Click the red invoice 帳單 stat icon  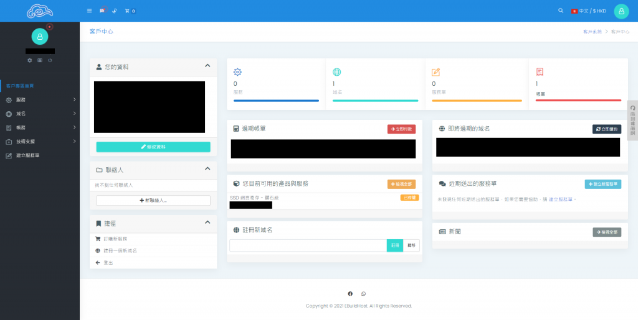tap(540, 72)
